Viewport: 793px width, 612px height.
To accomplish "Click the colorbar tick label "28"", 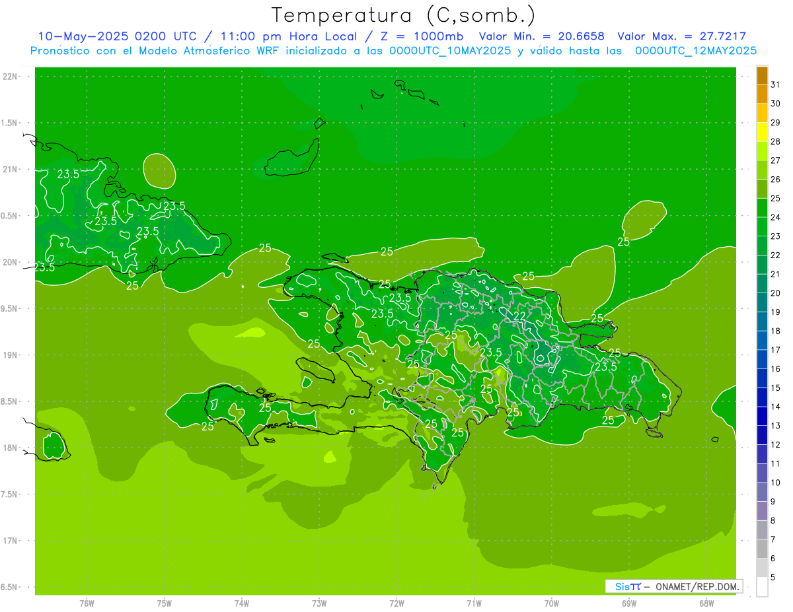I will tap(776, 141).
